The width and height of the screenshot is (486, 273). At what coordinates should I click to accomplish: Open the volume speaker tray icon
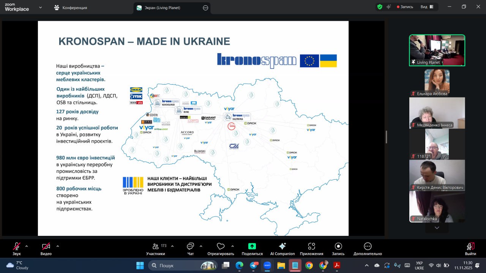(x=439, y=265)
